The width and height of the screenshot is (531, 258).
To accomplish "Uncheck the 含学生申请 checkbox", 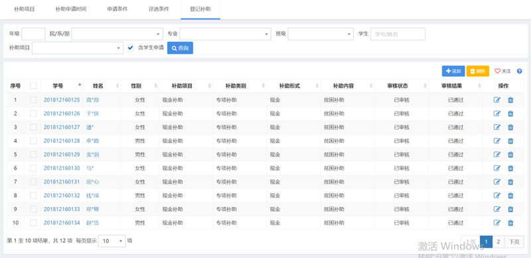I will 130,48.
